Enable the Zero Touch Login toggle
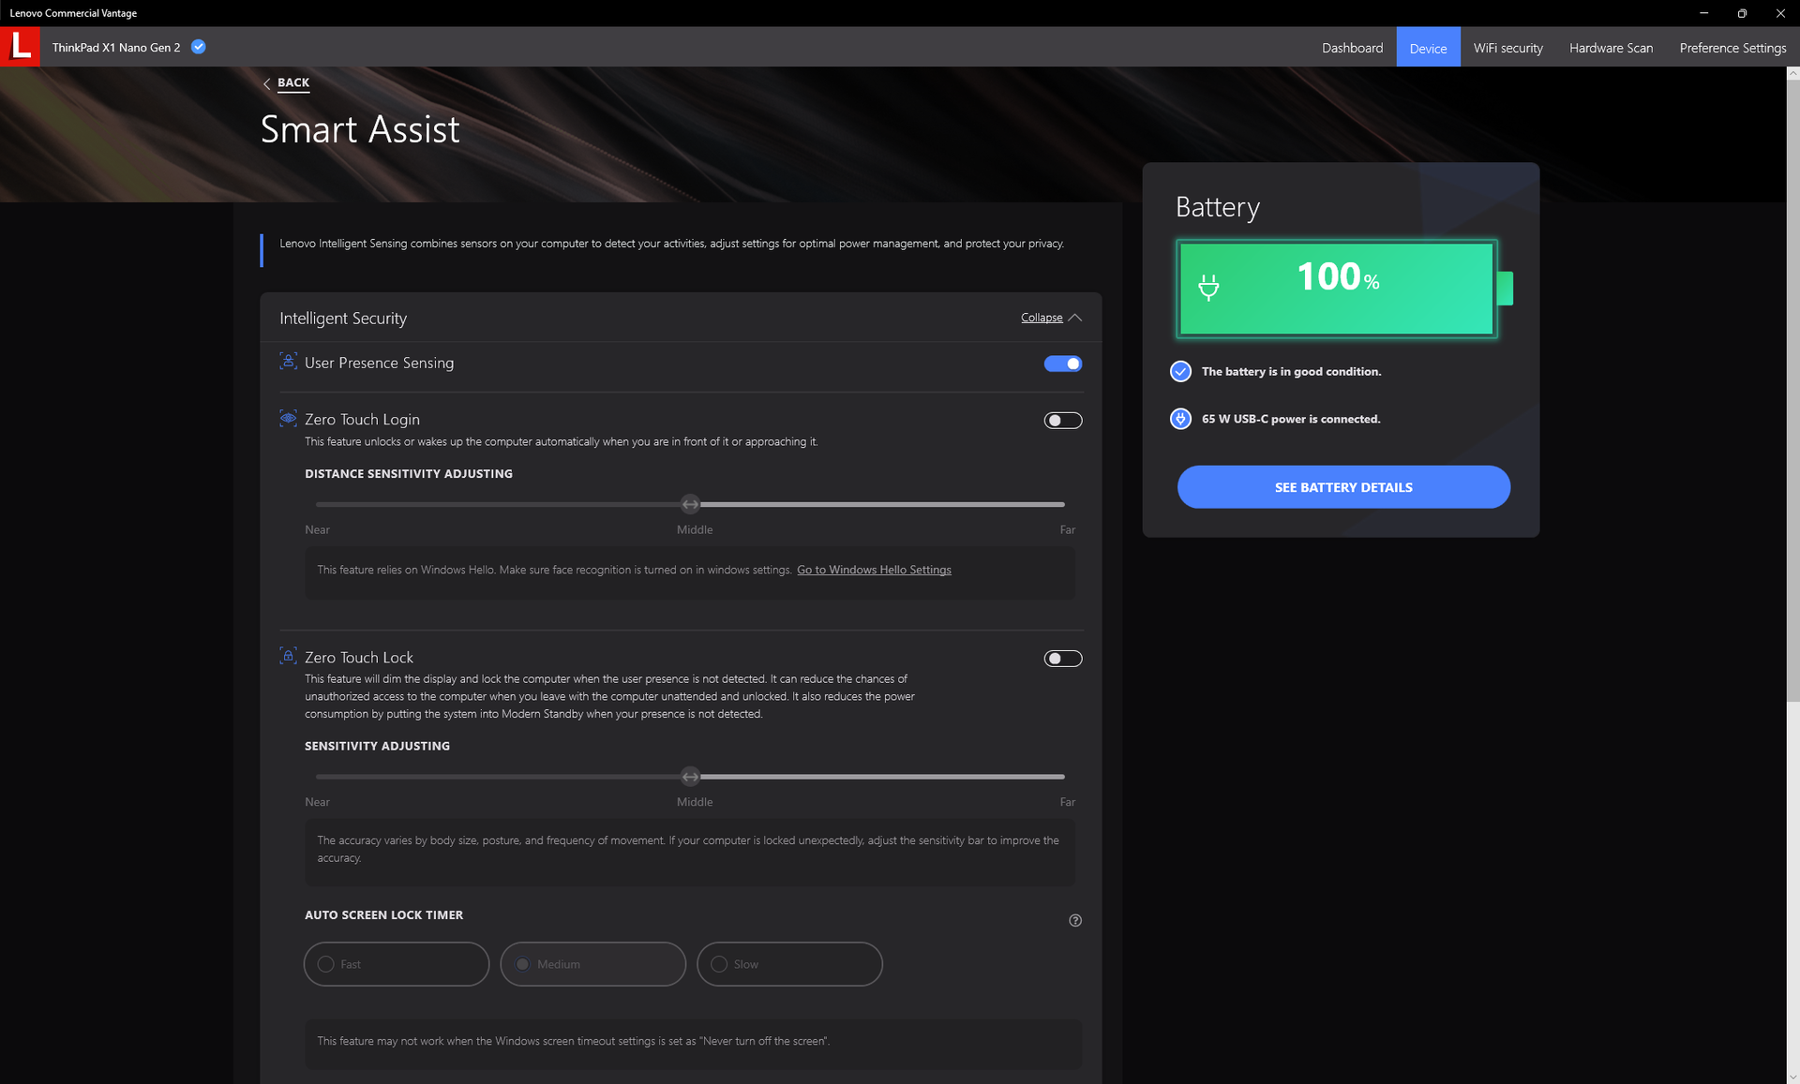 click(1062, 421)
